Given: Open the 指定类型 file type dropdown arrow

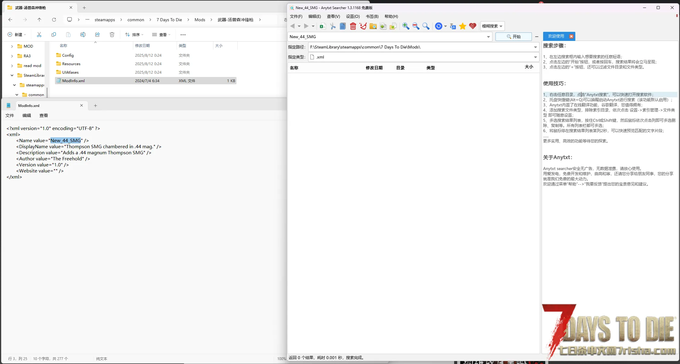Looking at the screenshot, I should [535, 57].
